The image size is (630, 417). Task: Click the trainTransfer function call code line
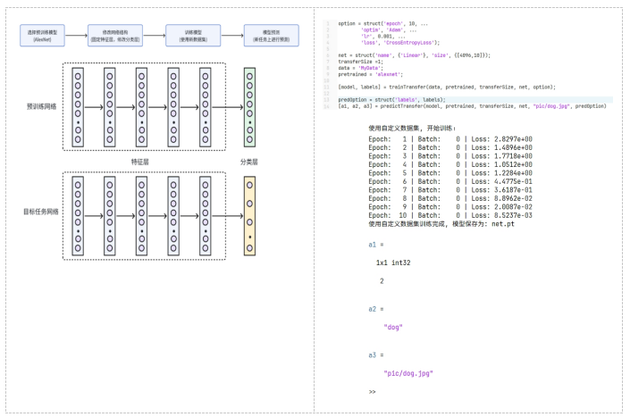tap(447, 87)
